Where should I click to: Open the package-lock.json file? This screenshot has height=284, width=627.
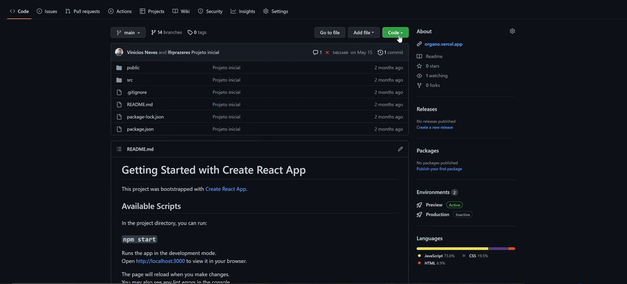point(145,117)
